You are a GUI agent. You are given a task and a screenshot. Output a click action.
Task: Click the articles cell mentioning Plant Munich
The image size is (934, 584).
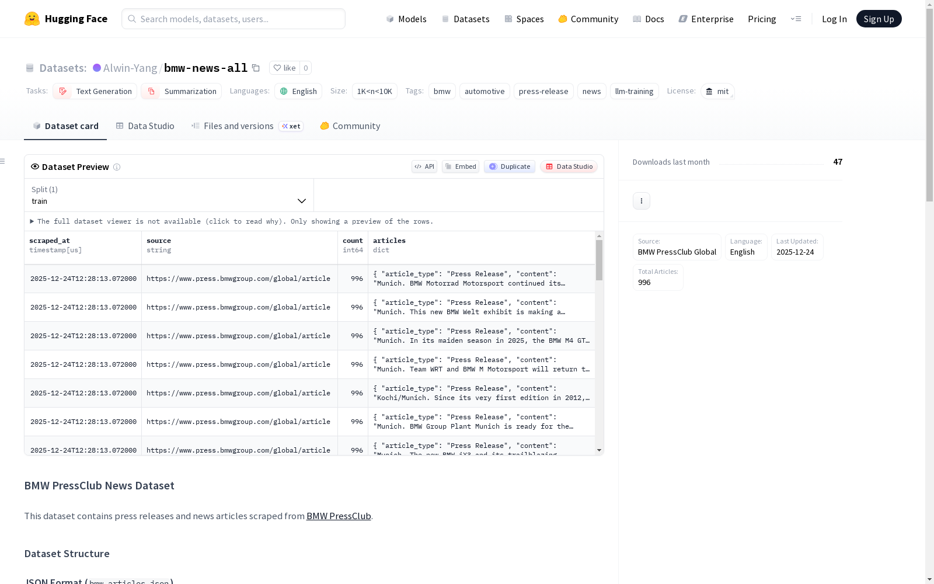482,422
